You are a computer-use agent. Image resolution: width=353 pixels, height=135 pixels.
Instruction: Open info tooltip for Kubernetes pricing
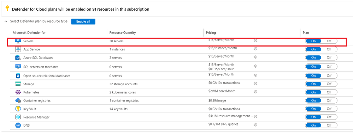coord(255,92)
